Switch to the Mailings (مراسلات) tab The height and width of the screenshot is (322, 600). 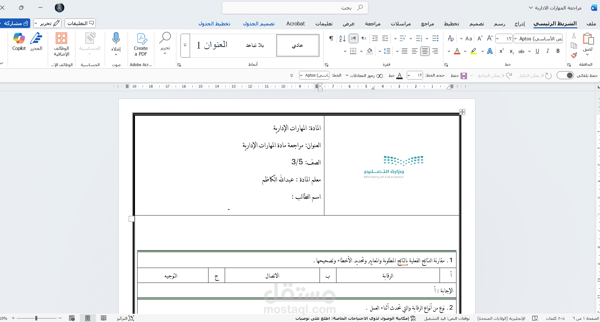pyautogui.click(x=401, y=24)
